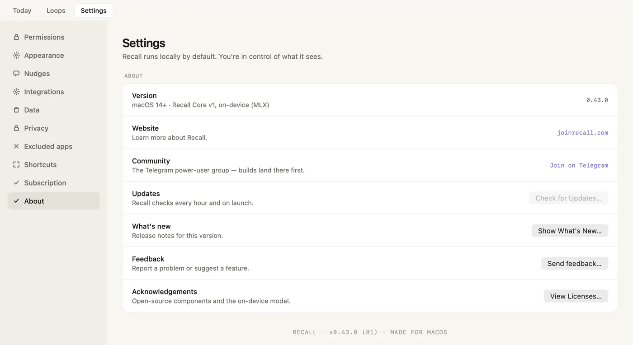Click the Join on Telegram link

click(x=579, y=165)
